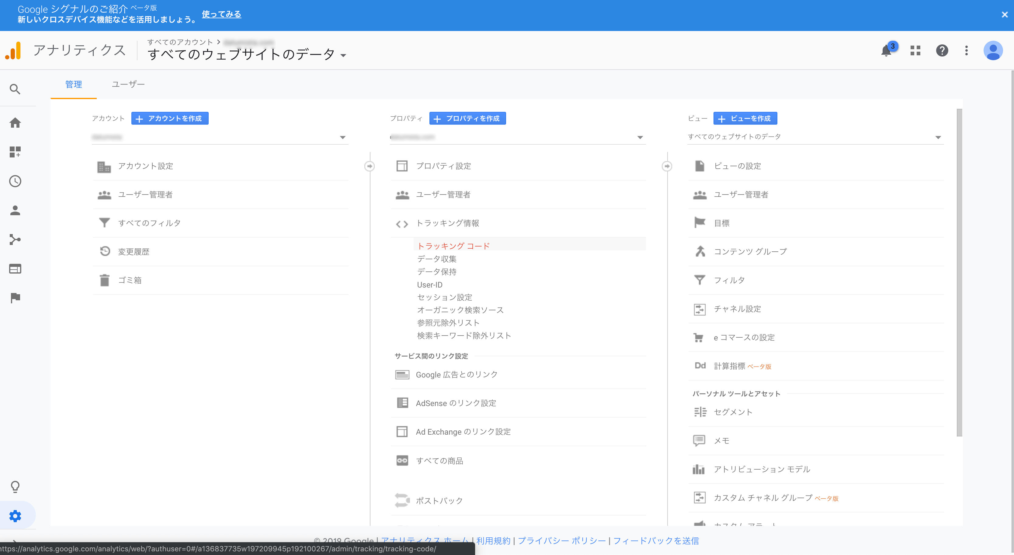The height and width of the screenshot is (555, 1014).
Task: Collapse トラッキング情報 section
Action: point(518,223)
